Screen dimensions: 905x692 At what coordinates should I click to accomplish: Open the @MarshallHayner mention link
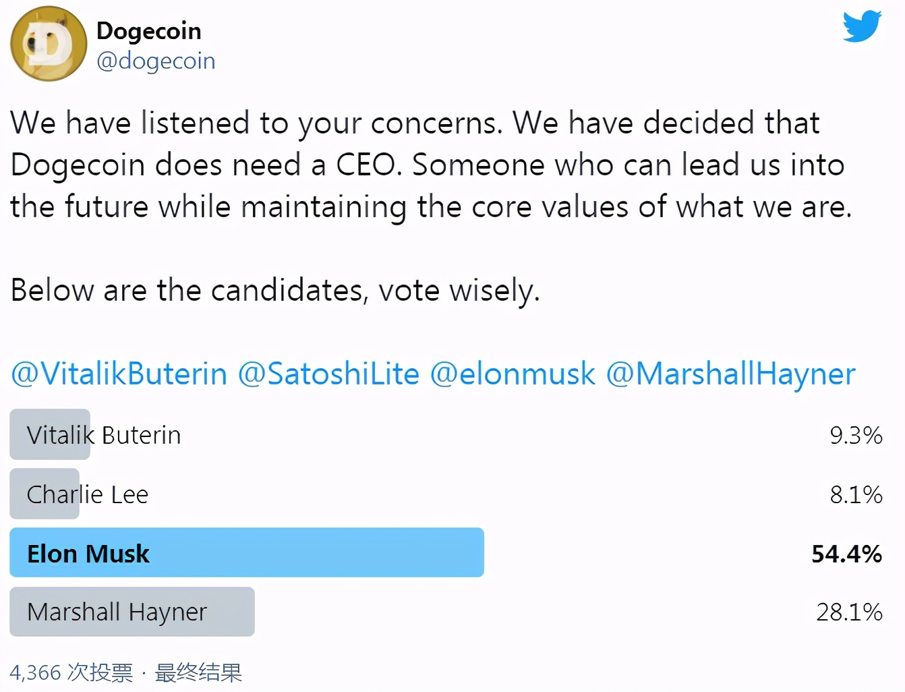[730, 374]
